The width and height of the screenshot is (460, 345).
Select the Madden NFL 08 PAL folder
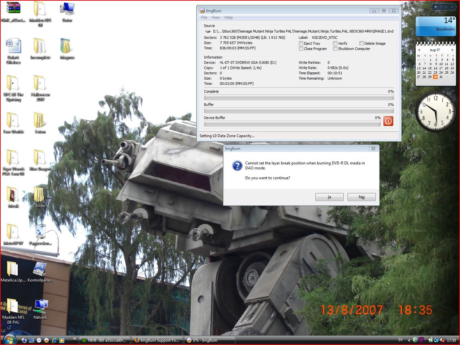13,311
